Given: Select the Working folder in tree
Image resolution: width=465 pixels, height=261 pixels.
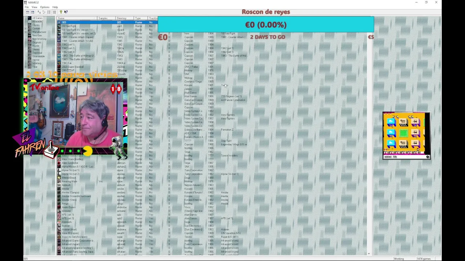Looking at the screenshot, I should point(37,63).
